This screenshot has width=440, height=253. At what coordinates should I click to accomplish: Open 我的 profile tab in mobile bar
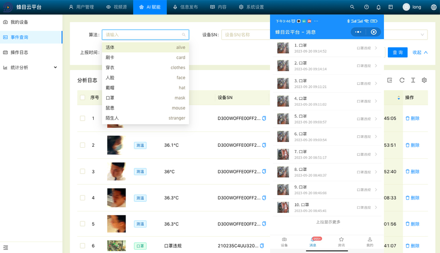tap(370, 242)
